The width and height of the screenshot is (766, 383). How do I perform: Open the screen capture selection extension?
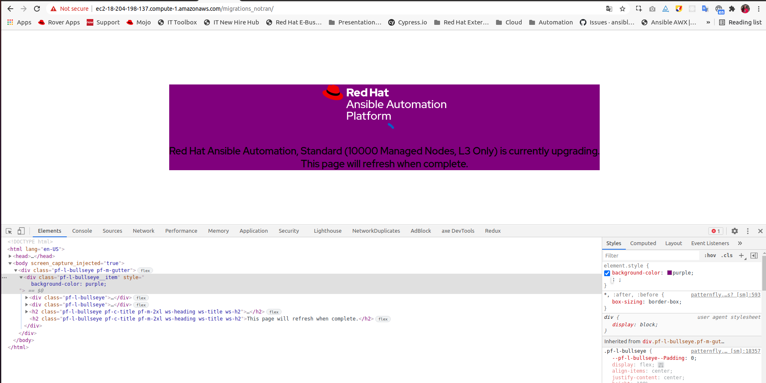(639, 9)
